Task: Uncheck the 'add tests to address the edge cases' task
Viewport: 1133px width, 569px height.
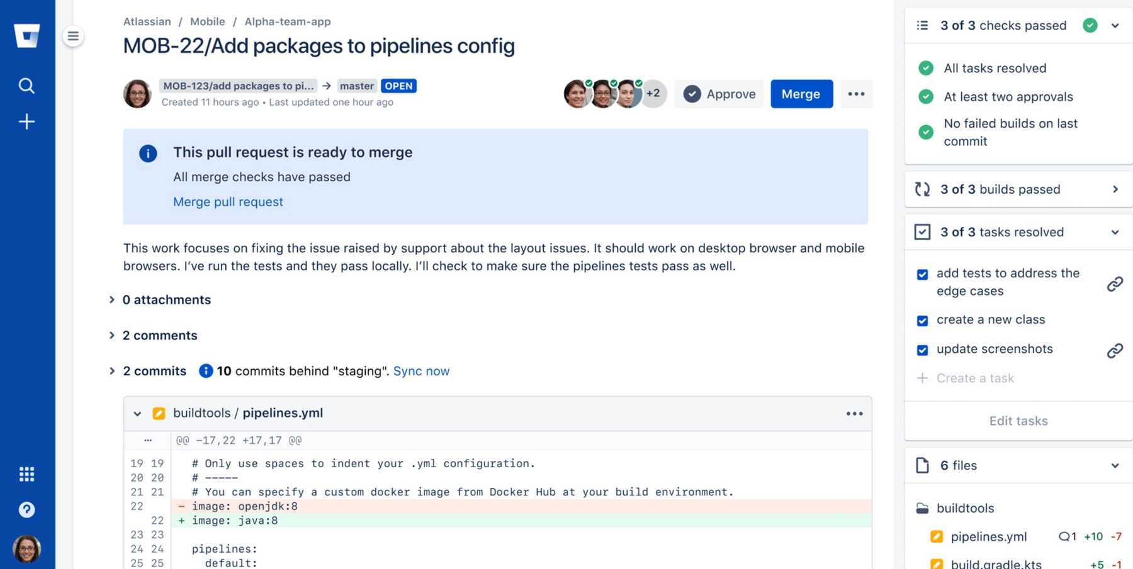Action: click(922, 274)
